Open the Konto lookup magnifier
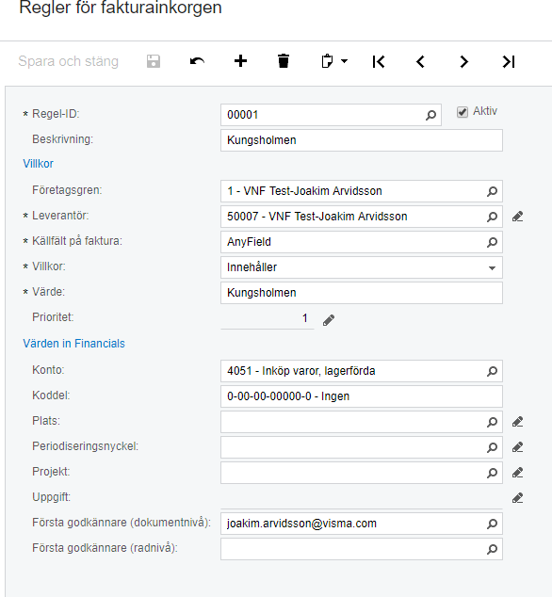The width and height of the screenshot is (552, 597). click(493, 371)
